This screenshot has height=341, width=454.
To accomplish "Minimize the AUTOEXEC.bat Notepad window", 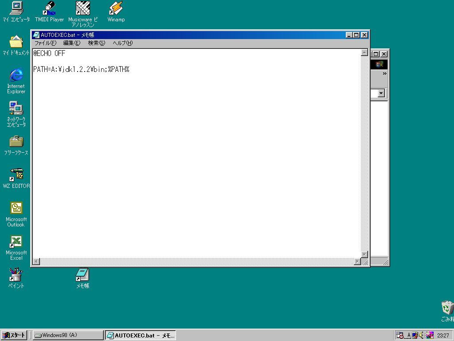I will tap(349, 35).
